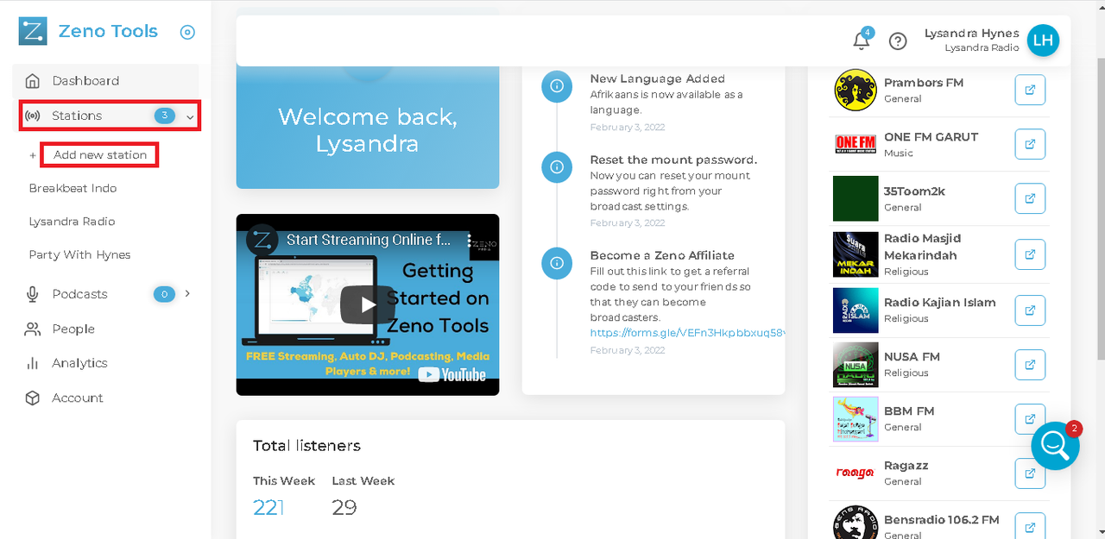Viewport: 1105px width, 539px height.
Task: Click the Reset mount password info icon
Action: (x=557, y=167)
